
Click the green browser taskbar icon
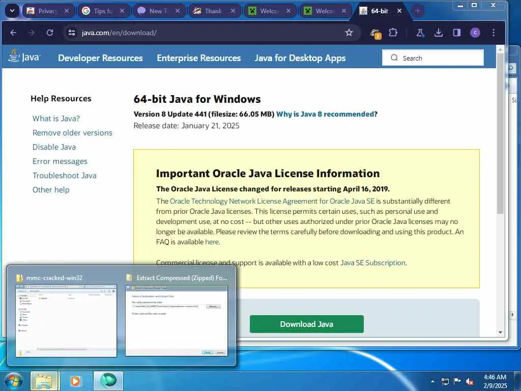pyautogui.click(x=108, y=381)
